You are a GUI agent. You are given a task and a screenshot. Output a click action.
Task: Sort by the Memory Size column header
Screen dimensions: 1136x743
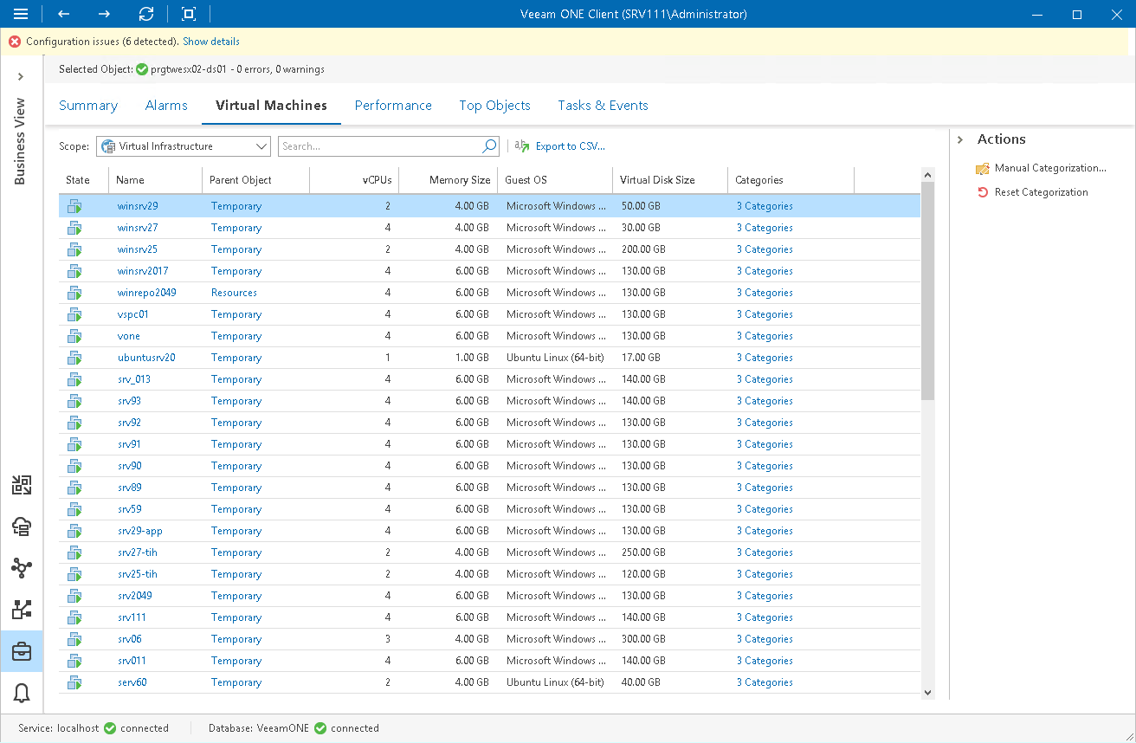tap(448, 180)
